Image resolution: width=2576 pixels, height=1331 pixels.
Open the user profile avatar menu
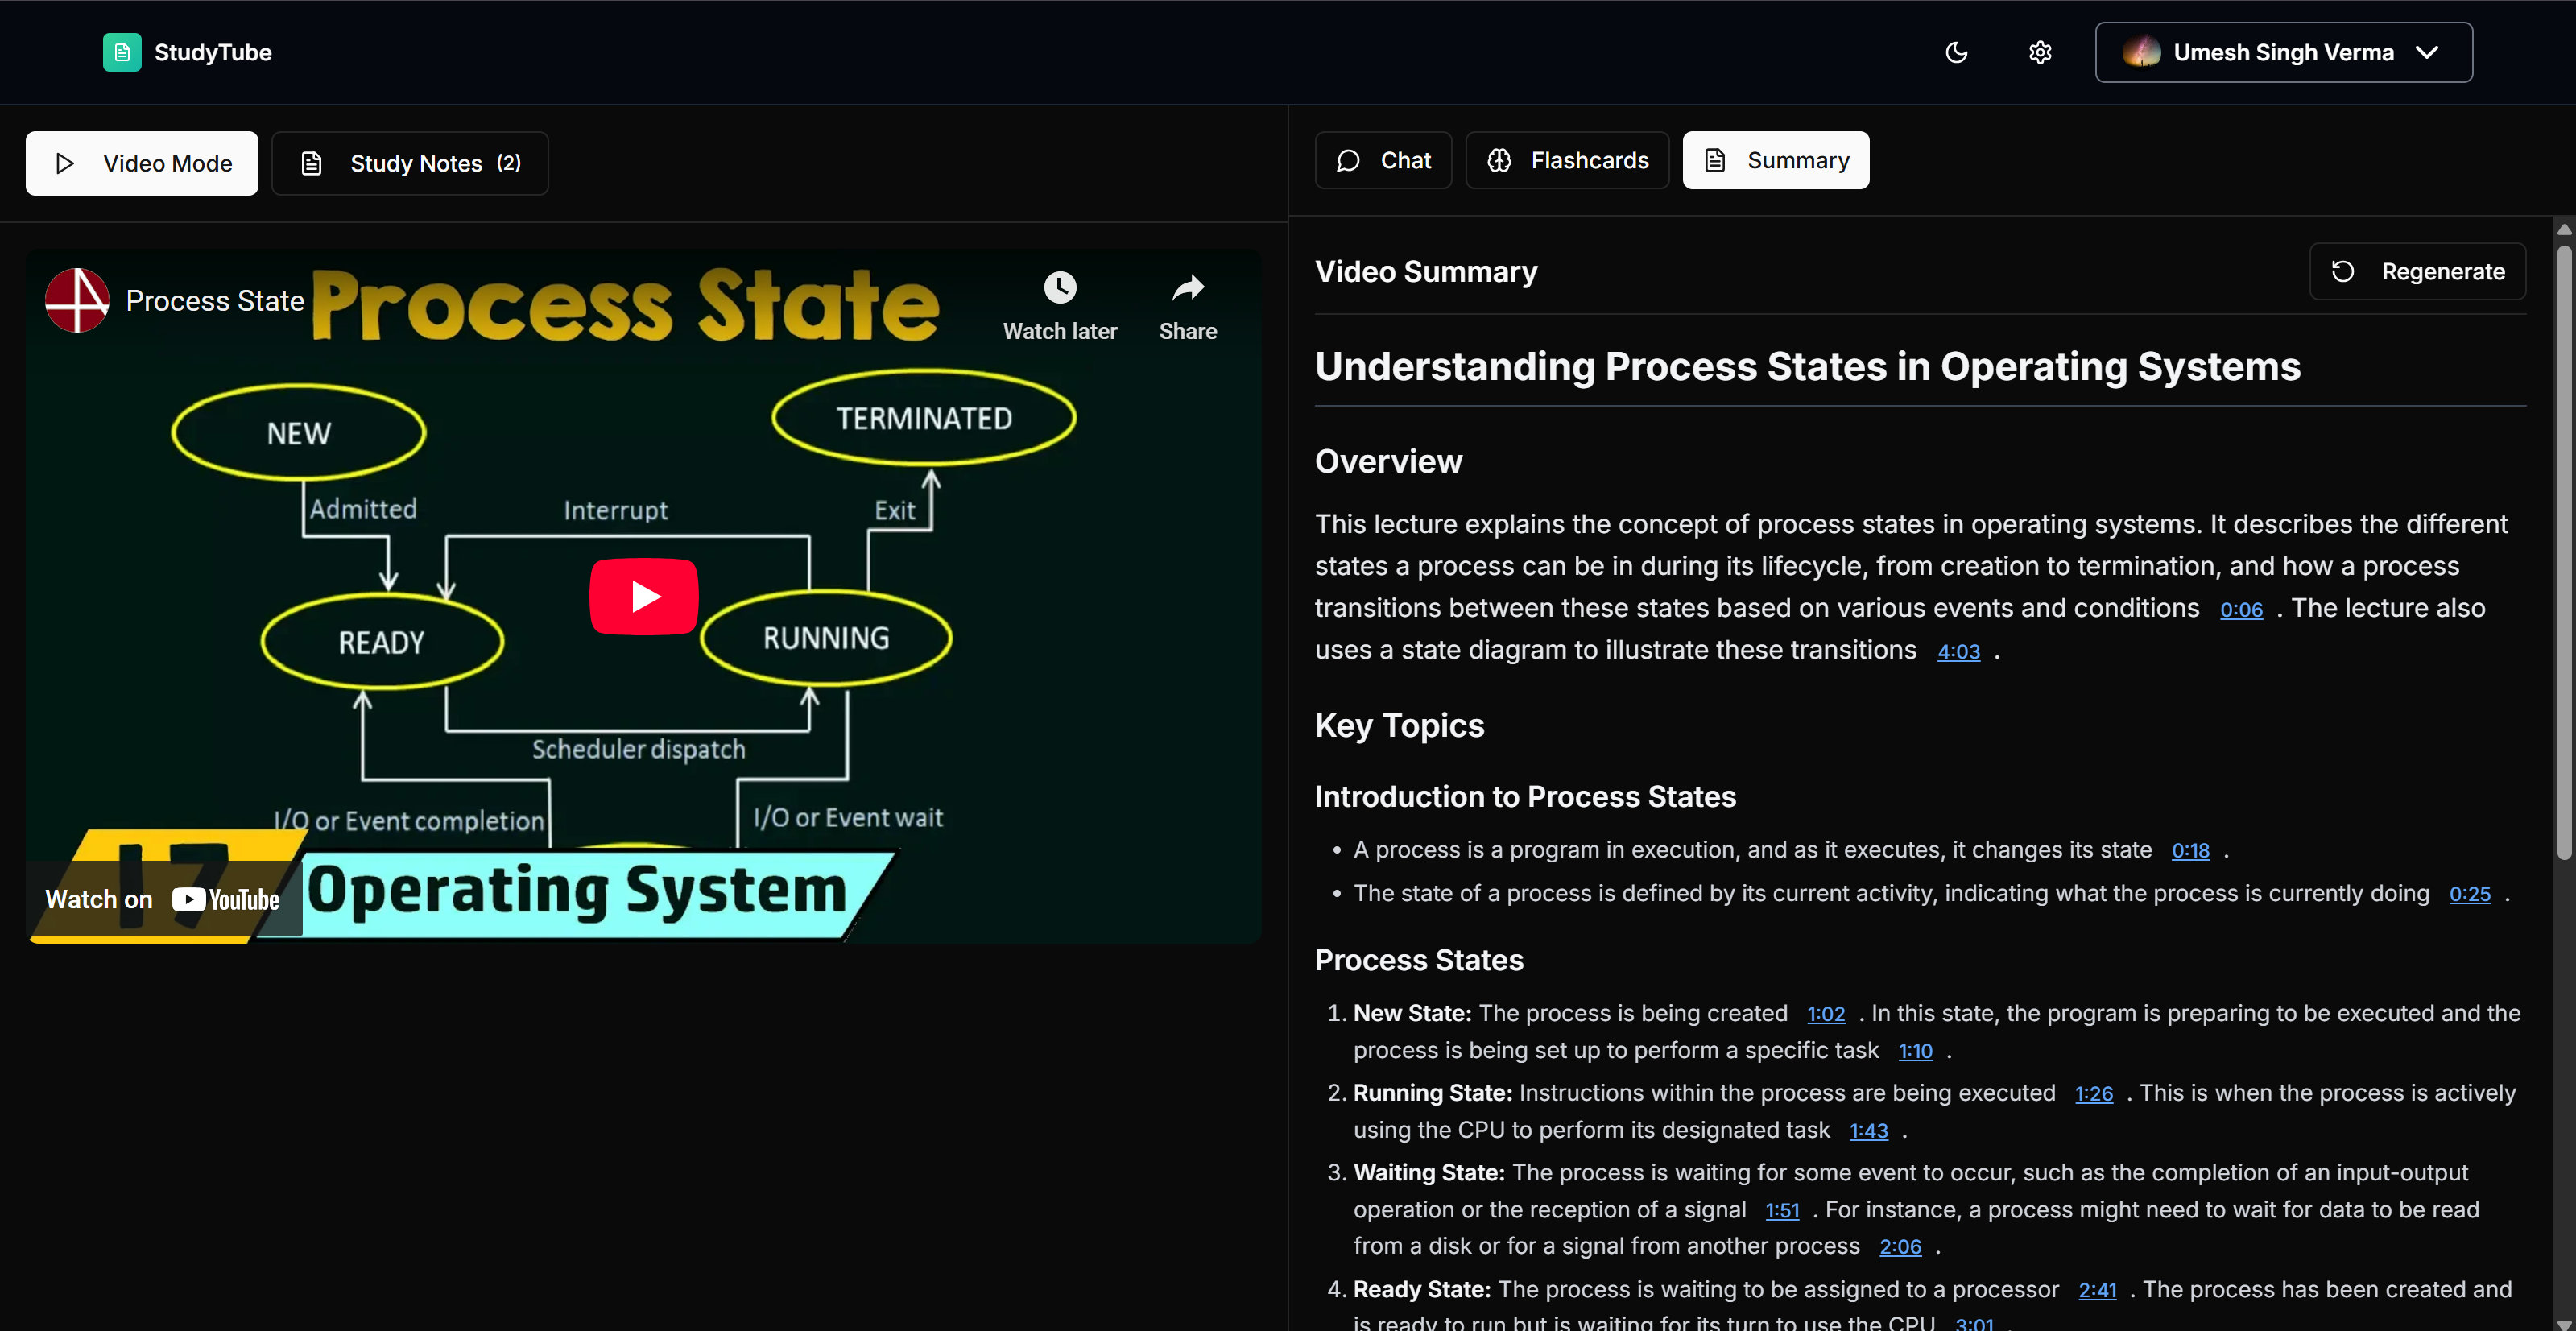[x=2142, y=52]
